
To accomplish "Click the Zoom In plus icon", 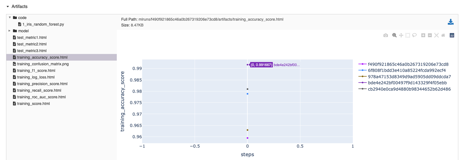I will coord(423,35).
